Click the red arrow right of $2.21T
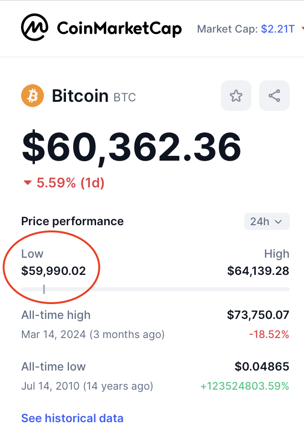 point(303,28)
